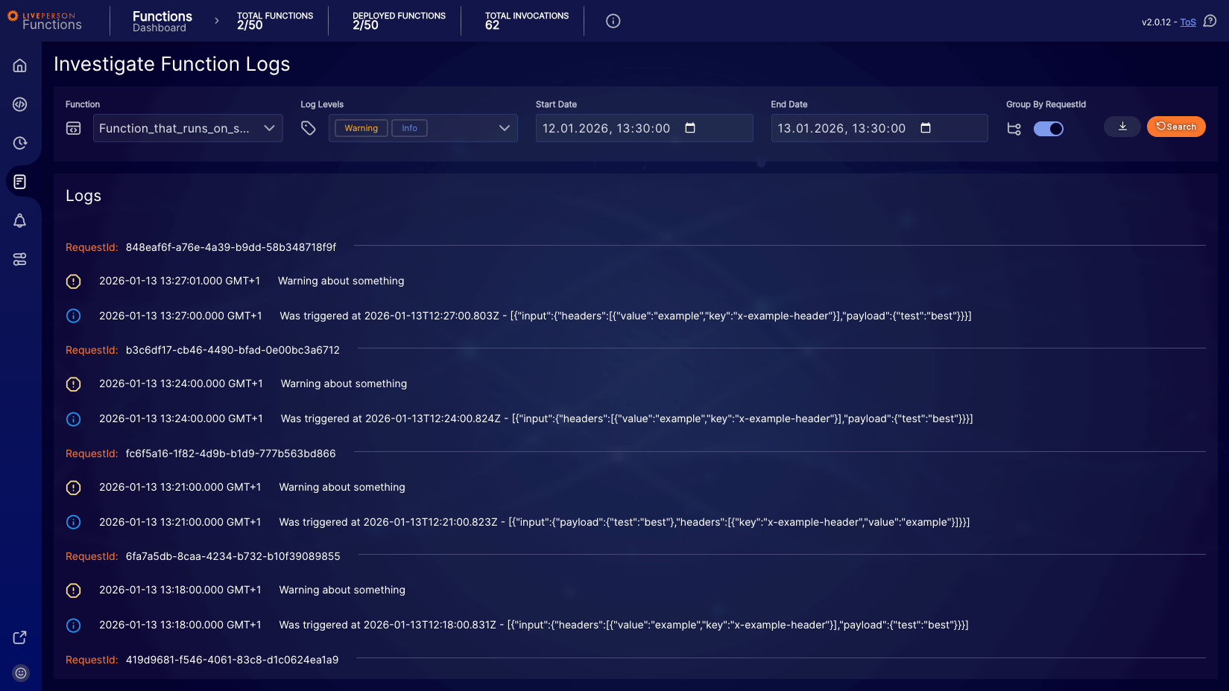
Task: Click the feedback smiley icon
Action: [x=19, y=672]
